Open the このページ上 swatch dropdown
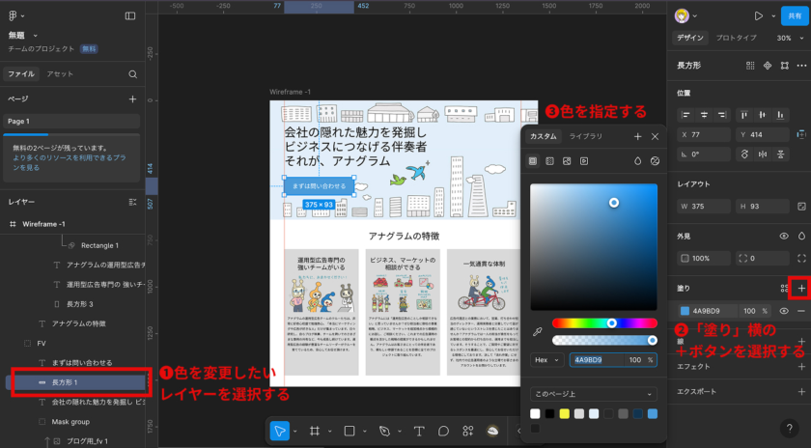The width and height of the screenshot is (811, 448). (x=593, y=394)
